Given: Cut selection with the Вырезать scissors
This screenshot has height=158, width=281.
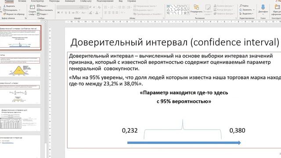Looking at the screenshot, I should click(x=9, y=6).
